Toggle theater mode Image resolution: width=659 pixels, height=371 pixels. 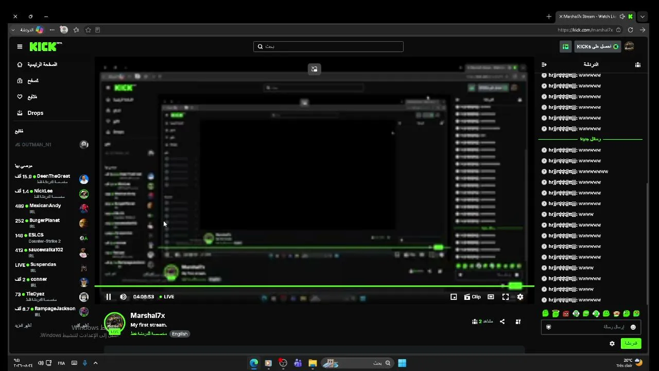point(491,297)
